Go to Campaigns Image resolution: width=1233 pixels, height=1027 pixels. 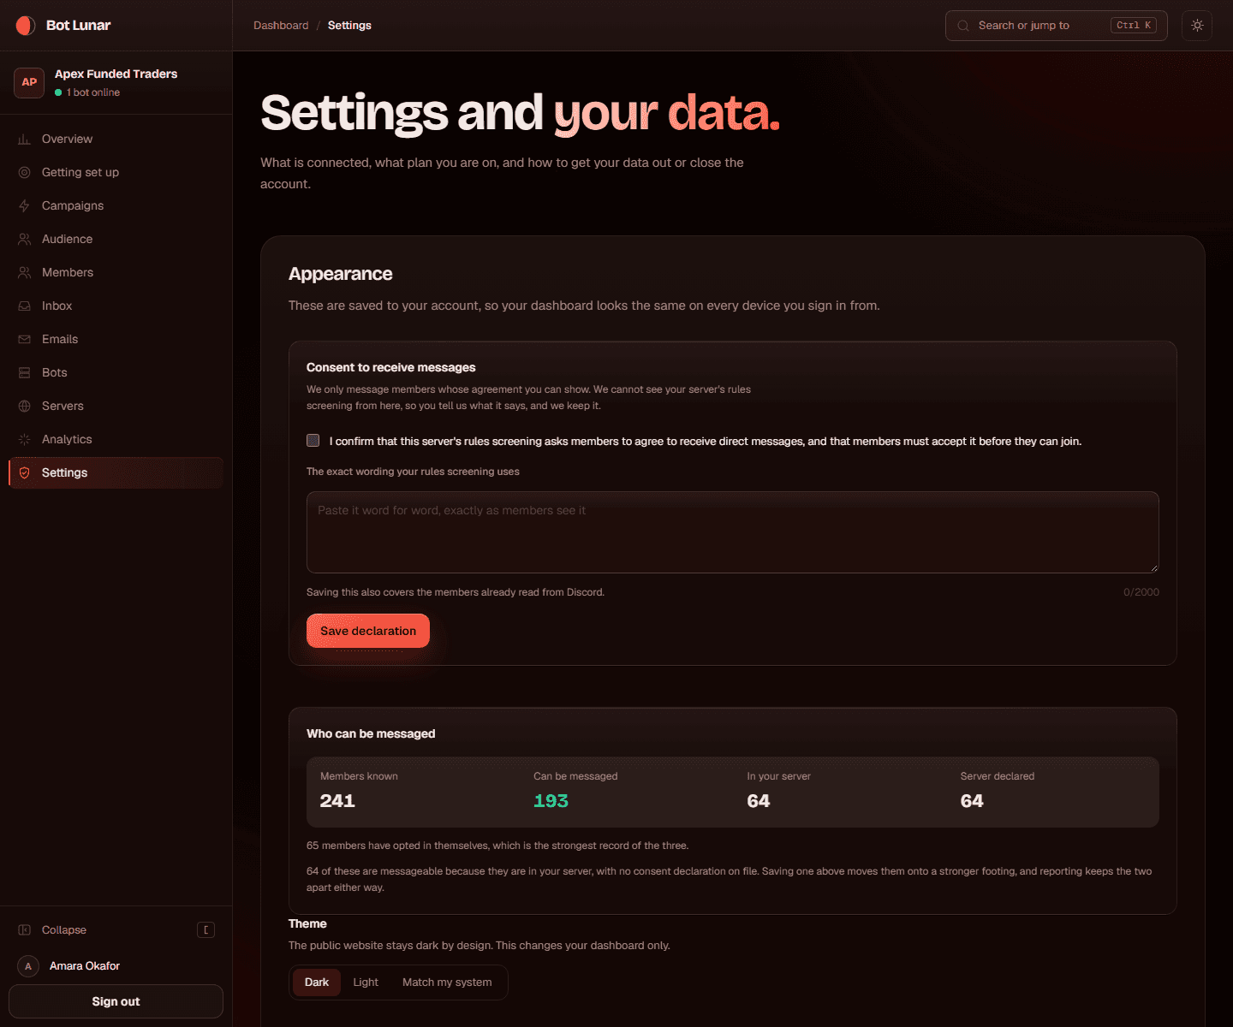pos(116,205)
